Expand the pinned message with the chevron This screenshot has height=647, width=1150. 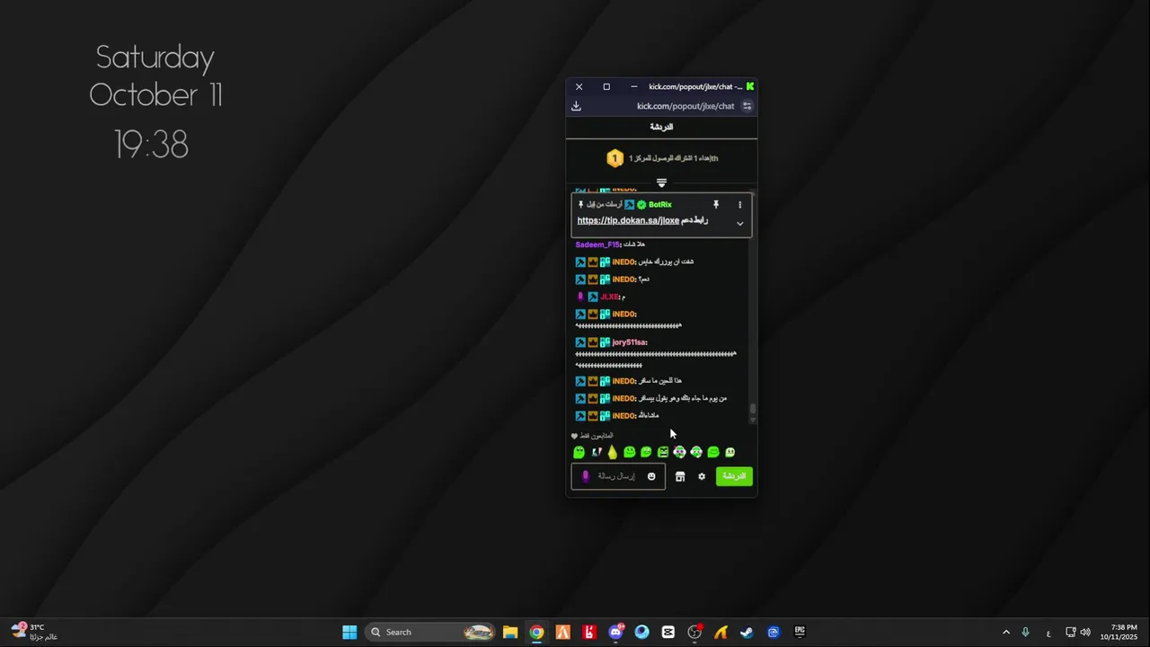tap(740, 224)
